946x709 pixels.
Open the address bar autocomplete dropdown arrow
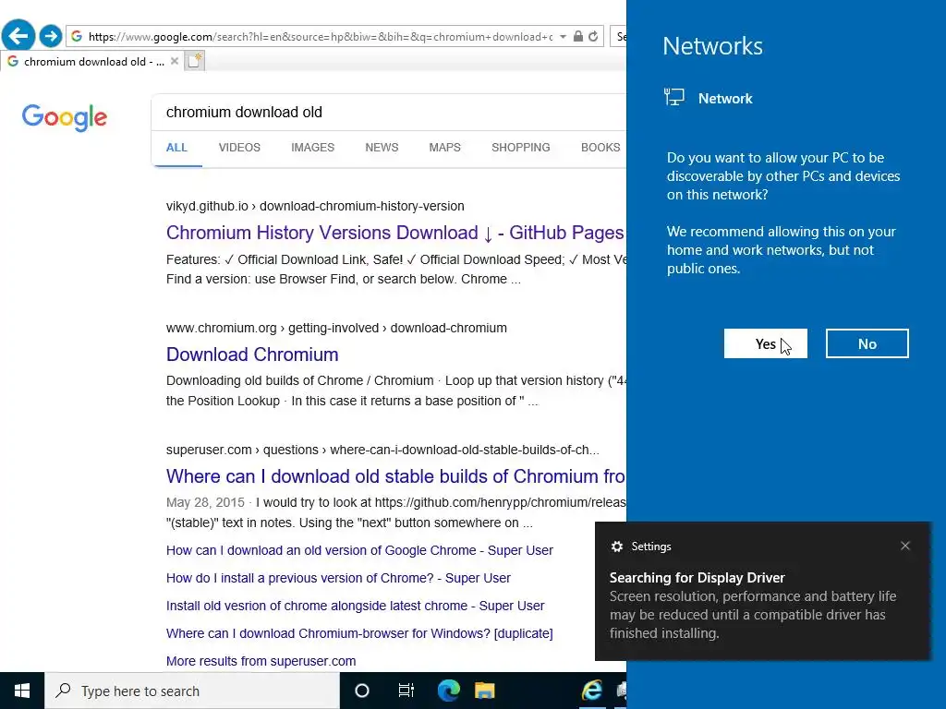[x=563, y=37]
